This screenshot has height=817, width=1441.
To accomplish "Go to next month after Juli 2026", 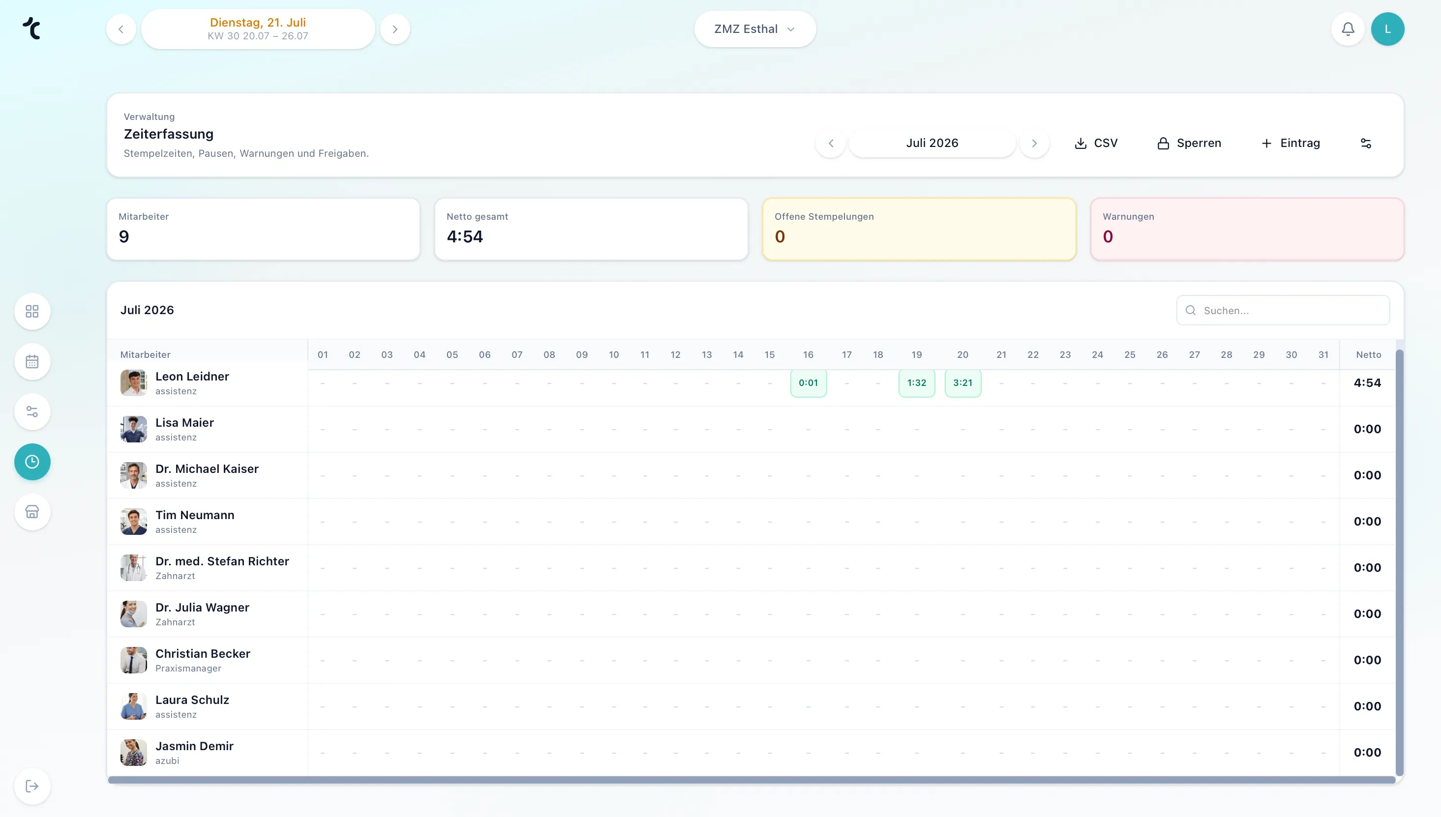I will pyautogui.click(x=1034, y=143).
